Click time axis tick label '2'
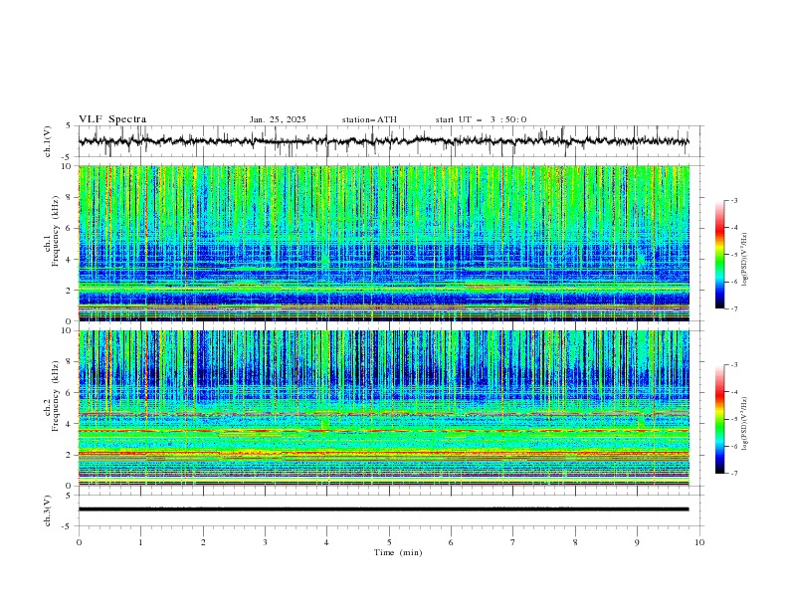This screenshot has height=609, width=788. (203, 542)
